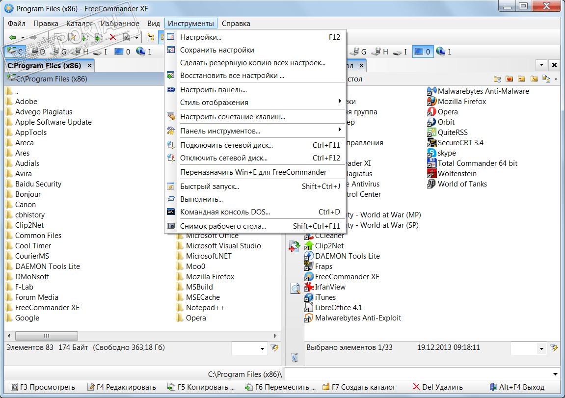Select Adobe folder in left panel

pos(22,102)
